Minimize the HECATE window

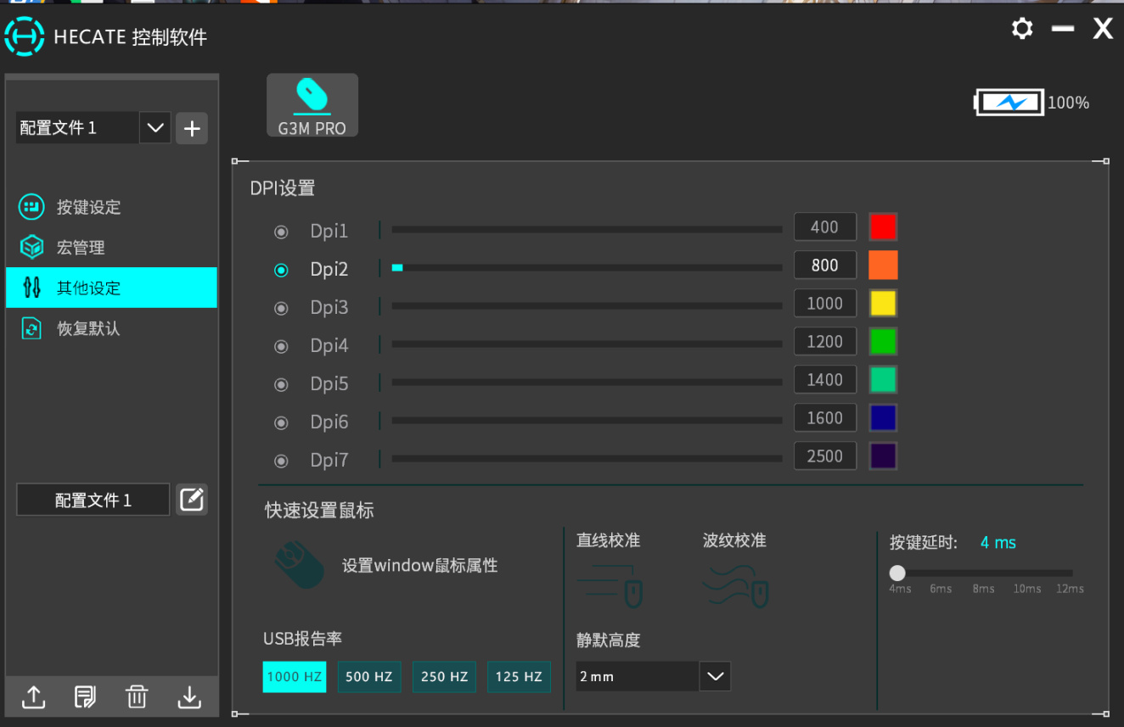click(1063, 29)
